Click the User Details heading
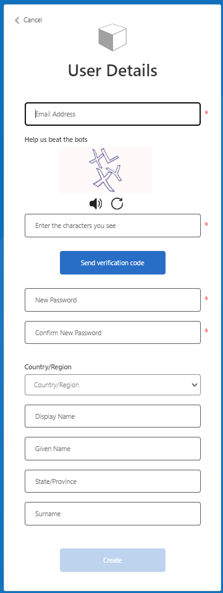The width and height of the screenshot is (223, 593). pyautogui.click(x=112, y=71)
